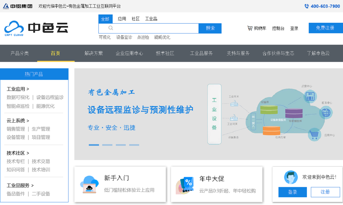
Task: Go to 技术社区 in navigation bar
Action: 165,53
